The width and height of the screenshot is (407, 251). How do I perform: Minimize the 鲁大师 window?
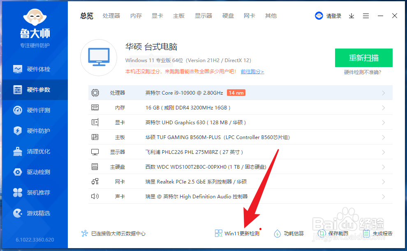point(381,16)
